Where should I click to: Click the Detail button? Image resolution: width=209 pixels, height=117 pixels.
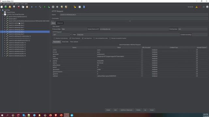pyautogui.click(x=108, y=110)
